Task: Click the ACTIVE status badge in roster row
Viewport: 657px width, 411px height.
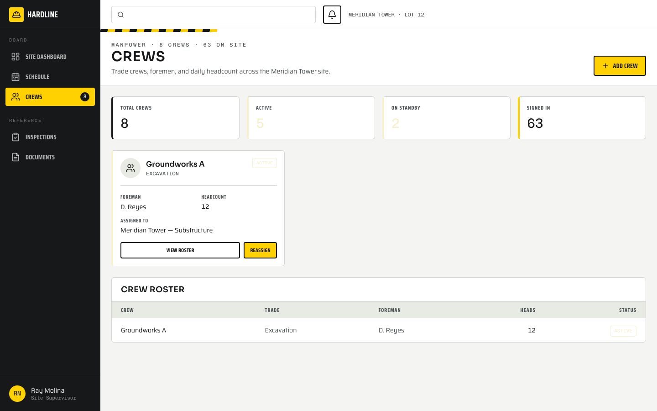Action: pyautogui.click(x=623, y=331)
